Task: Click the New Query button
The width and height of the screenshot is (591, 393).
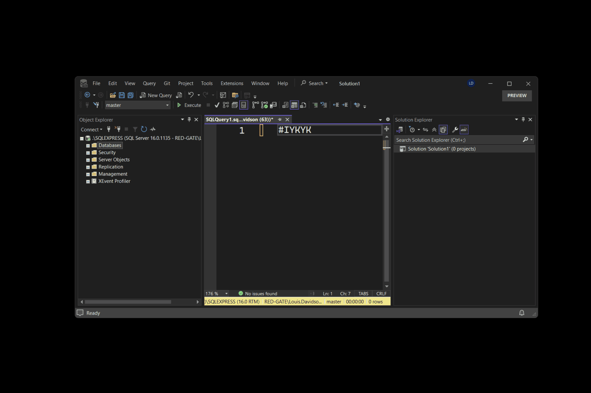Action: [x=156, y=95]
